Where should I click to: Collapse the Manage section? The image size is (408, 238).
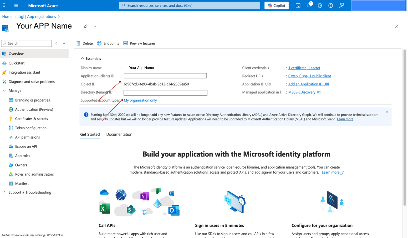[x=4, y=90]
